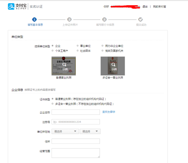The image size is (188, 163).
Task: Click the 社会团体 label text
Action: click(x=85, y=51)
